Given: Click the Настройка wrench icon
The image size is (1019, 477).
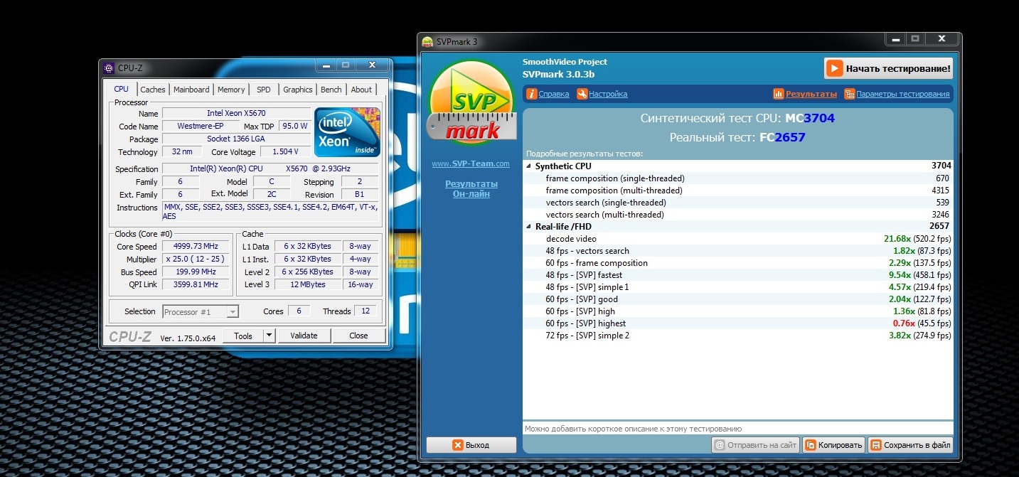Looking at the screenshot, I should (x=582, y=94).
